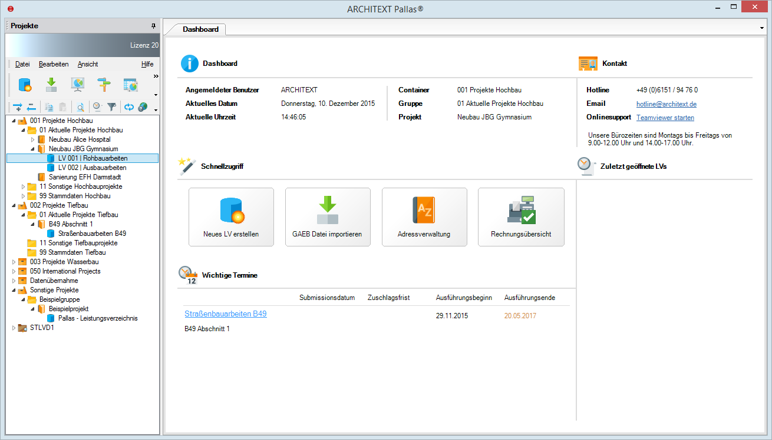The height and width of the screenshot is (440, 772).
Task: Open the Adressverwaltung button
Action: point(424,217)
